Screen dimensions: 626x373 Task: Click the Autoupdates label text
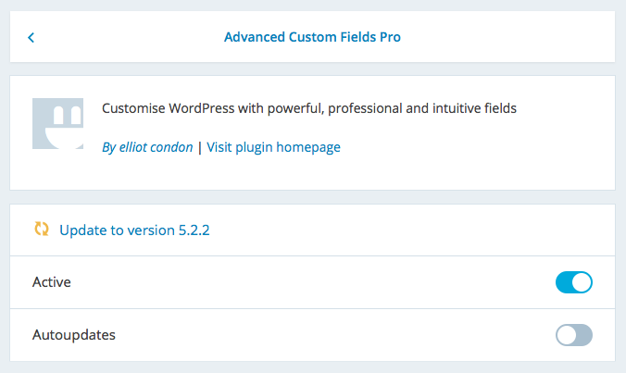[74, 335]
